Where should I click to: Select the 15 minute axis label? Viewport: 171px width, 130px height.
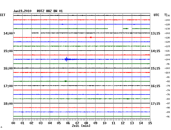click(x=150, y=123)
